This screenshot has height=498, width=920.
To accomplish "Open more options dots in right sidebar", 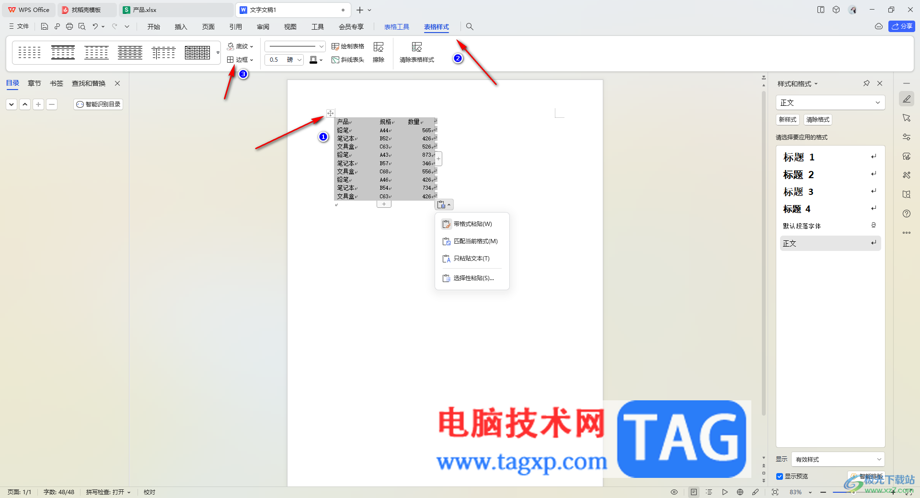I will pos(907,233).
